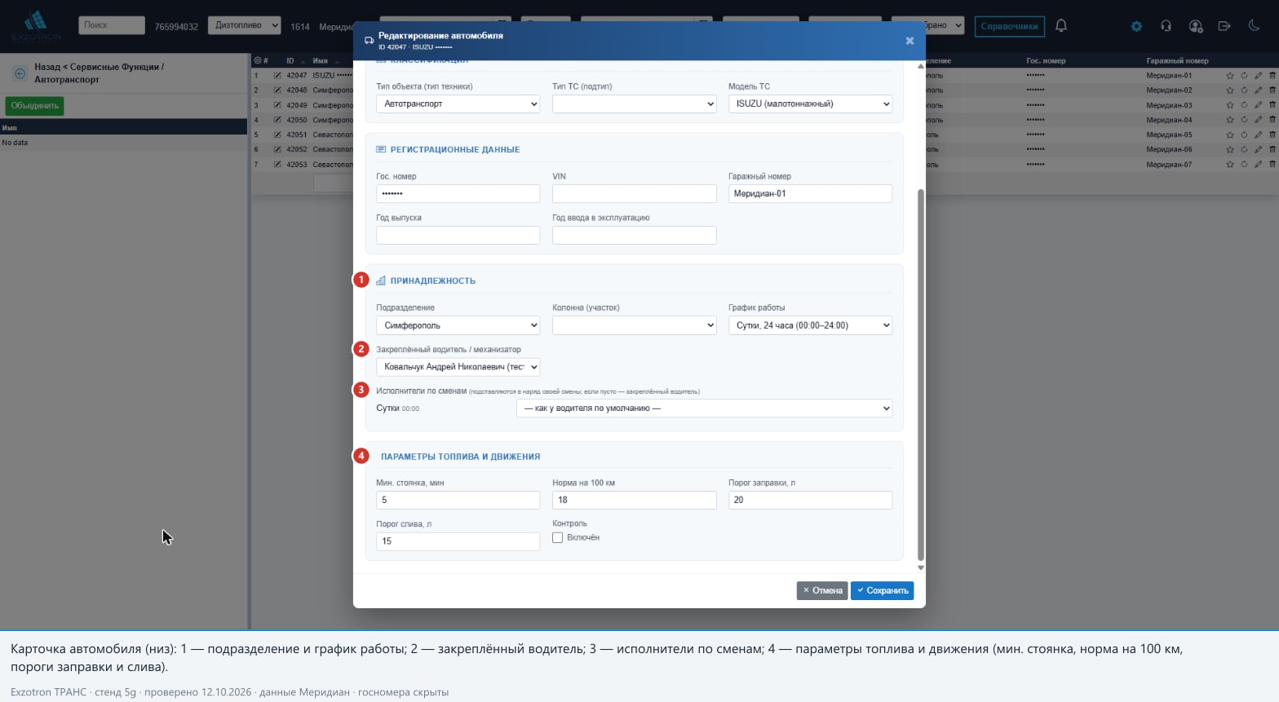The width and height of the screenshot is (1279, 702).
Task: Open Закреплённый водитель dropdown
Action: (458, 367)
